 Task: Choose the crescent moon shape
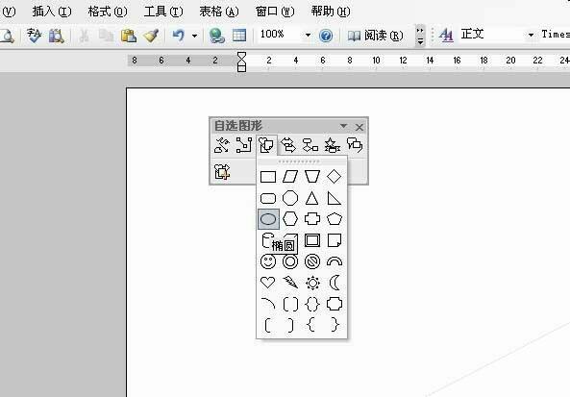pyautogui.click(x=335, y=283)
